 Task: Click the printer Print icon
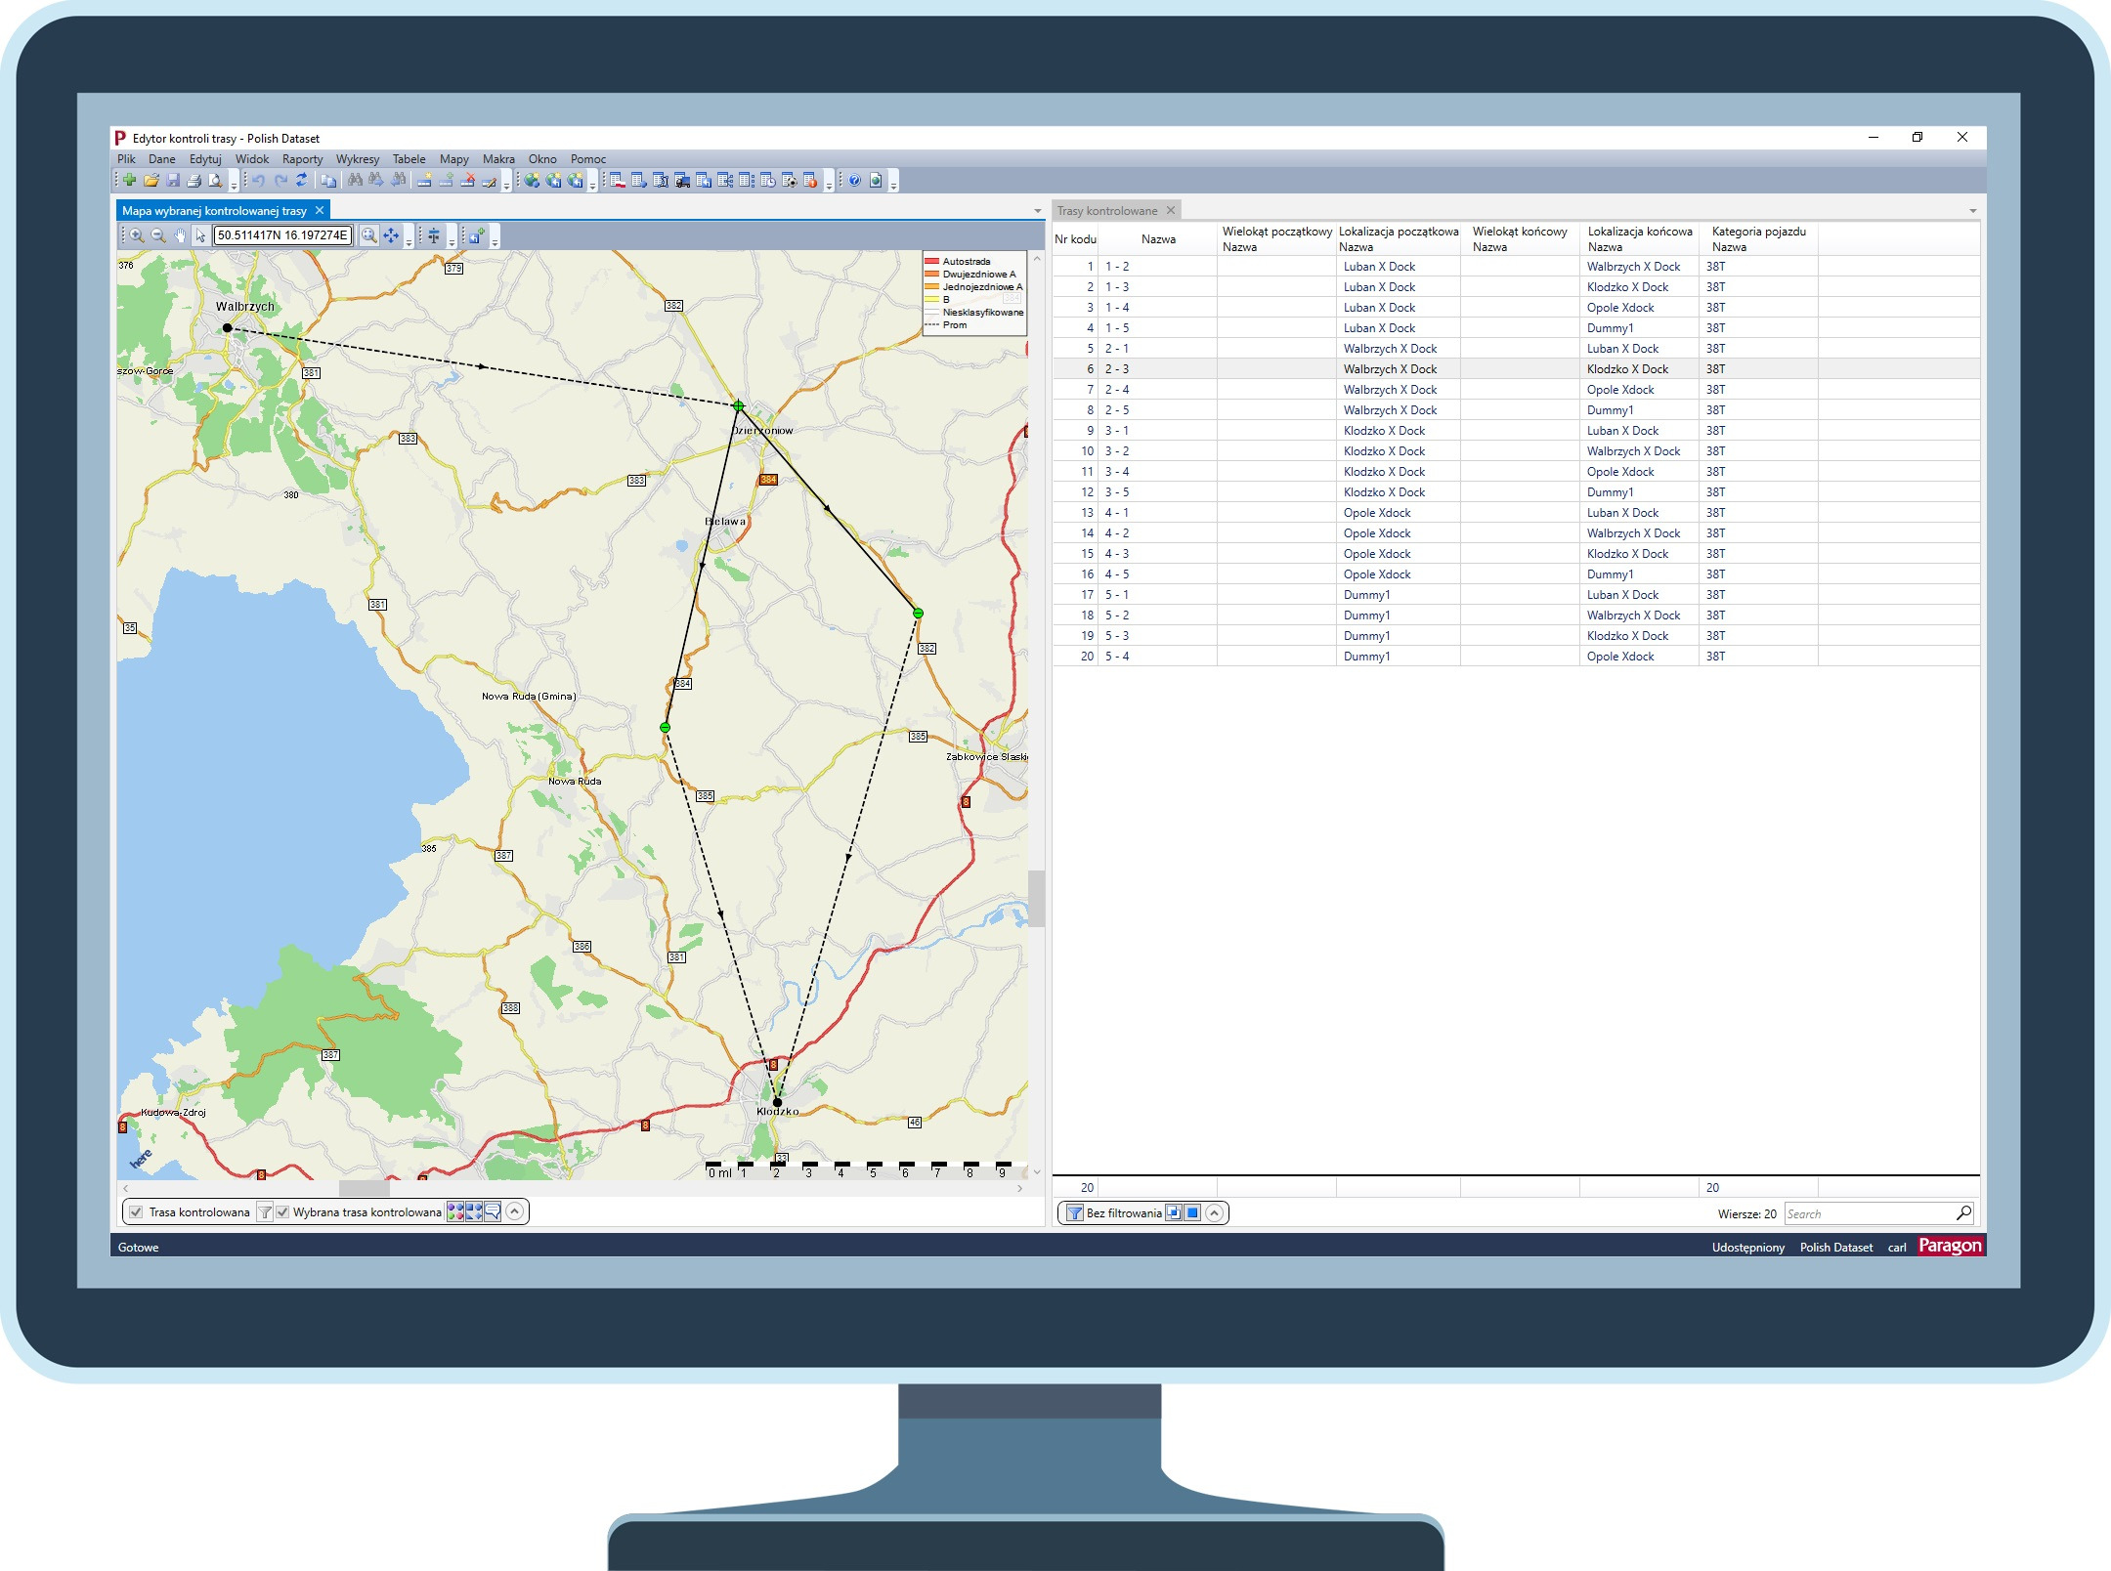[x=194, y=180]
